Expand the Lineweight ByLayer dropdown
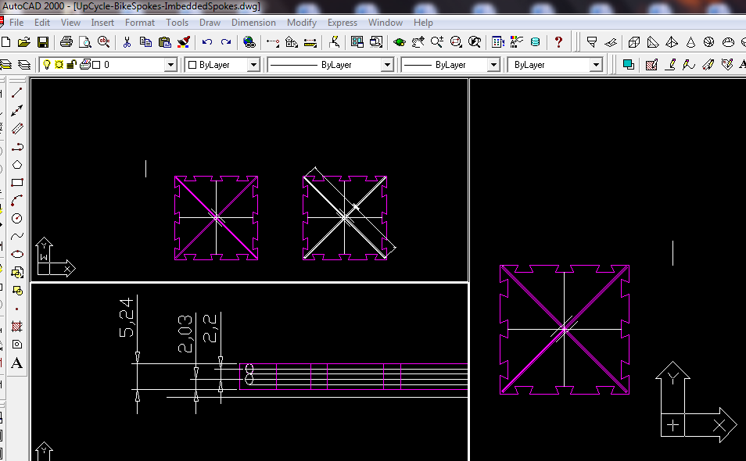Image resolution: width=746 pixels, height=461 pixels. pos(494,65)
